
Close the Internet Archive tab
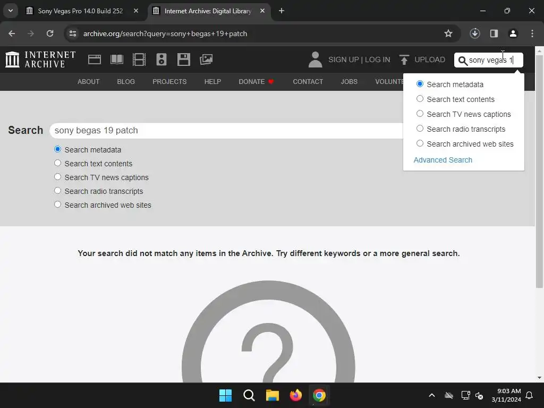262,11
